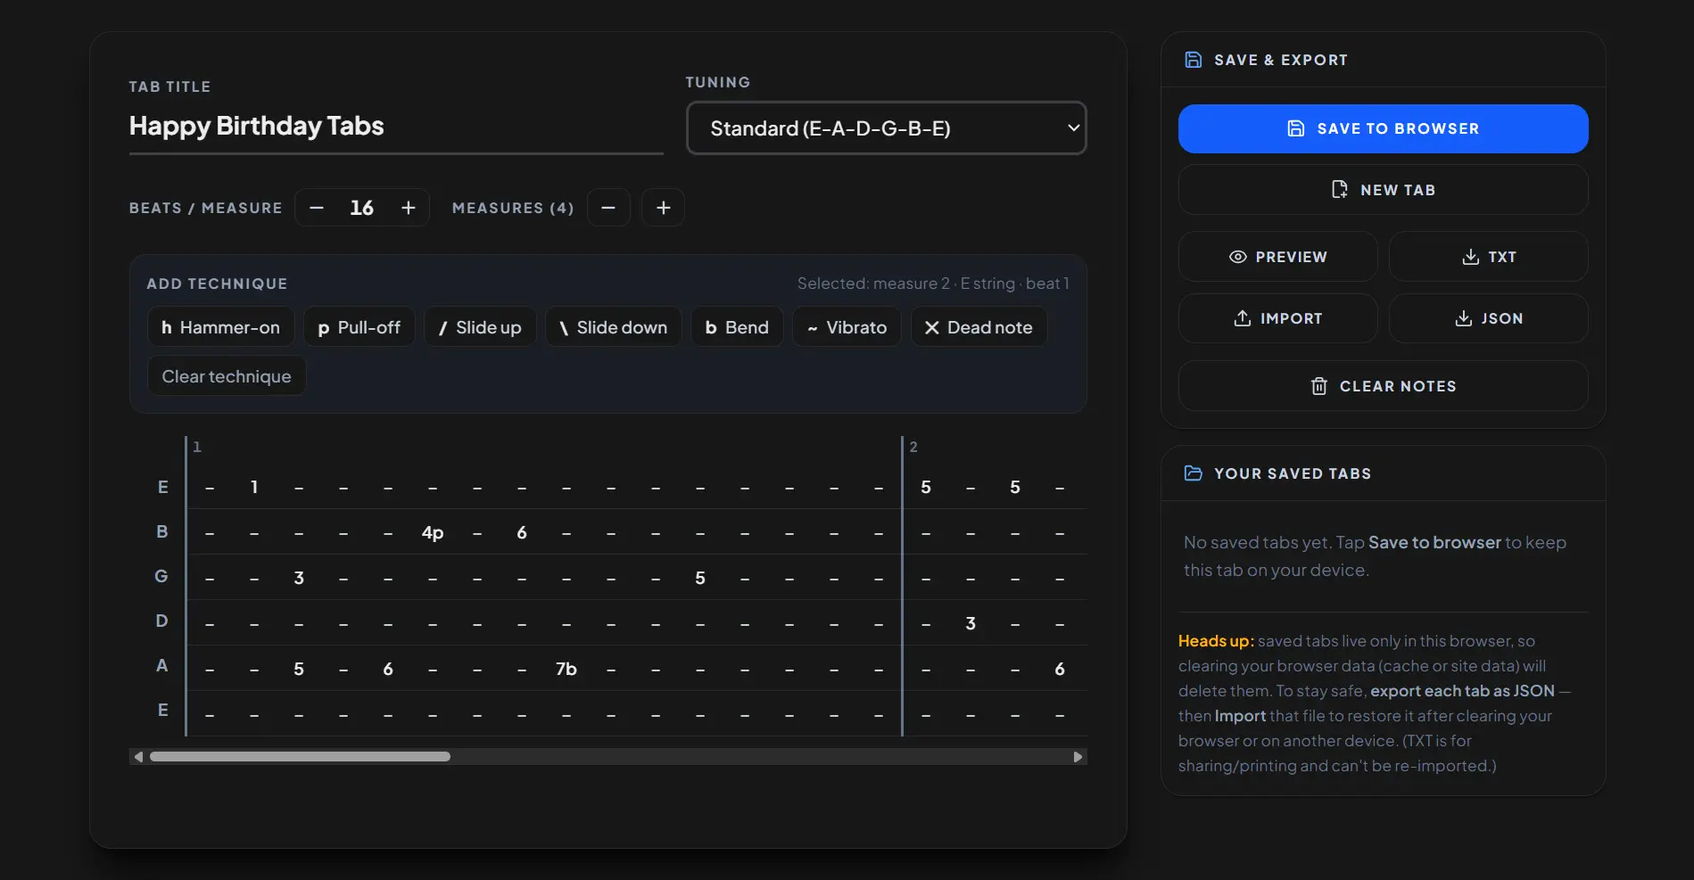Select the note 5 on G string
1694x880 pixels.
[700, 578]
